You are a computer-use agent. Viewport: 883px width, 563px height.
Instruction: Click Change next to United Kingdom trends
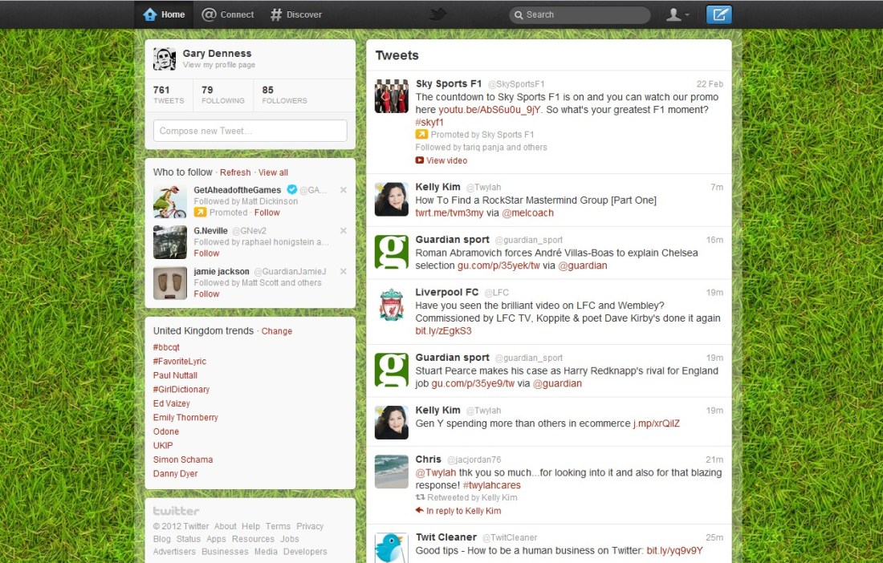[277, 331]
